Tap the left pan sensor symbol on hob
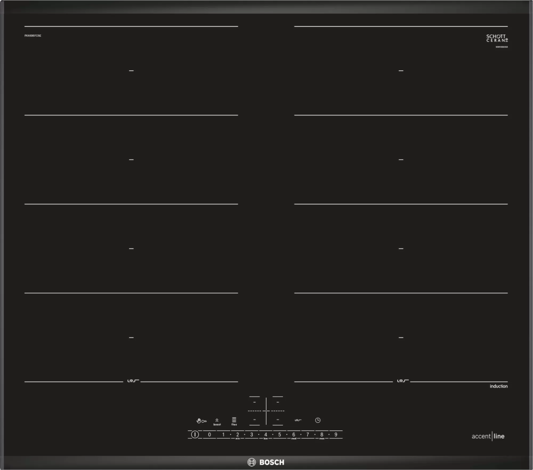This screenshot has height=470, width=533. pyautogui.click(x=131, y=381)
